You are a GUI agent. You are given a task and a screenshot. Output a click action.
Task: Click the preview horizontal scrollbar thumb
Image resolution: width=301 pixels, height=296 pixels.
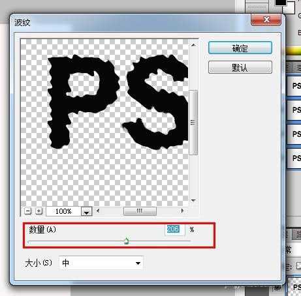pos(140,211)
